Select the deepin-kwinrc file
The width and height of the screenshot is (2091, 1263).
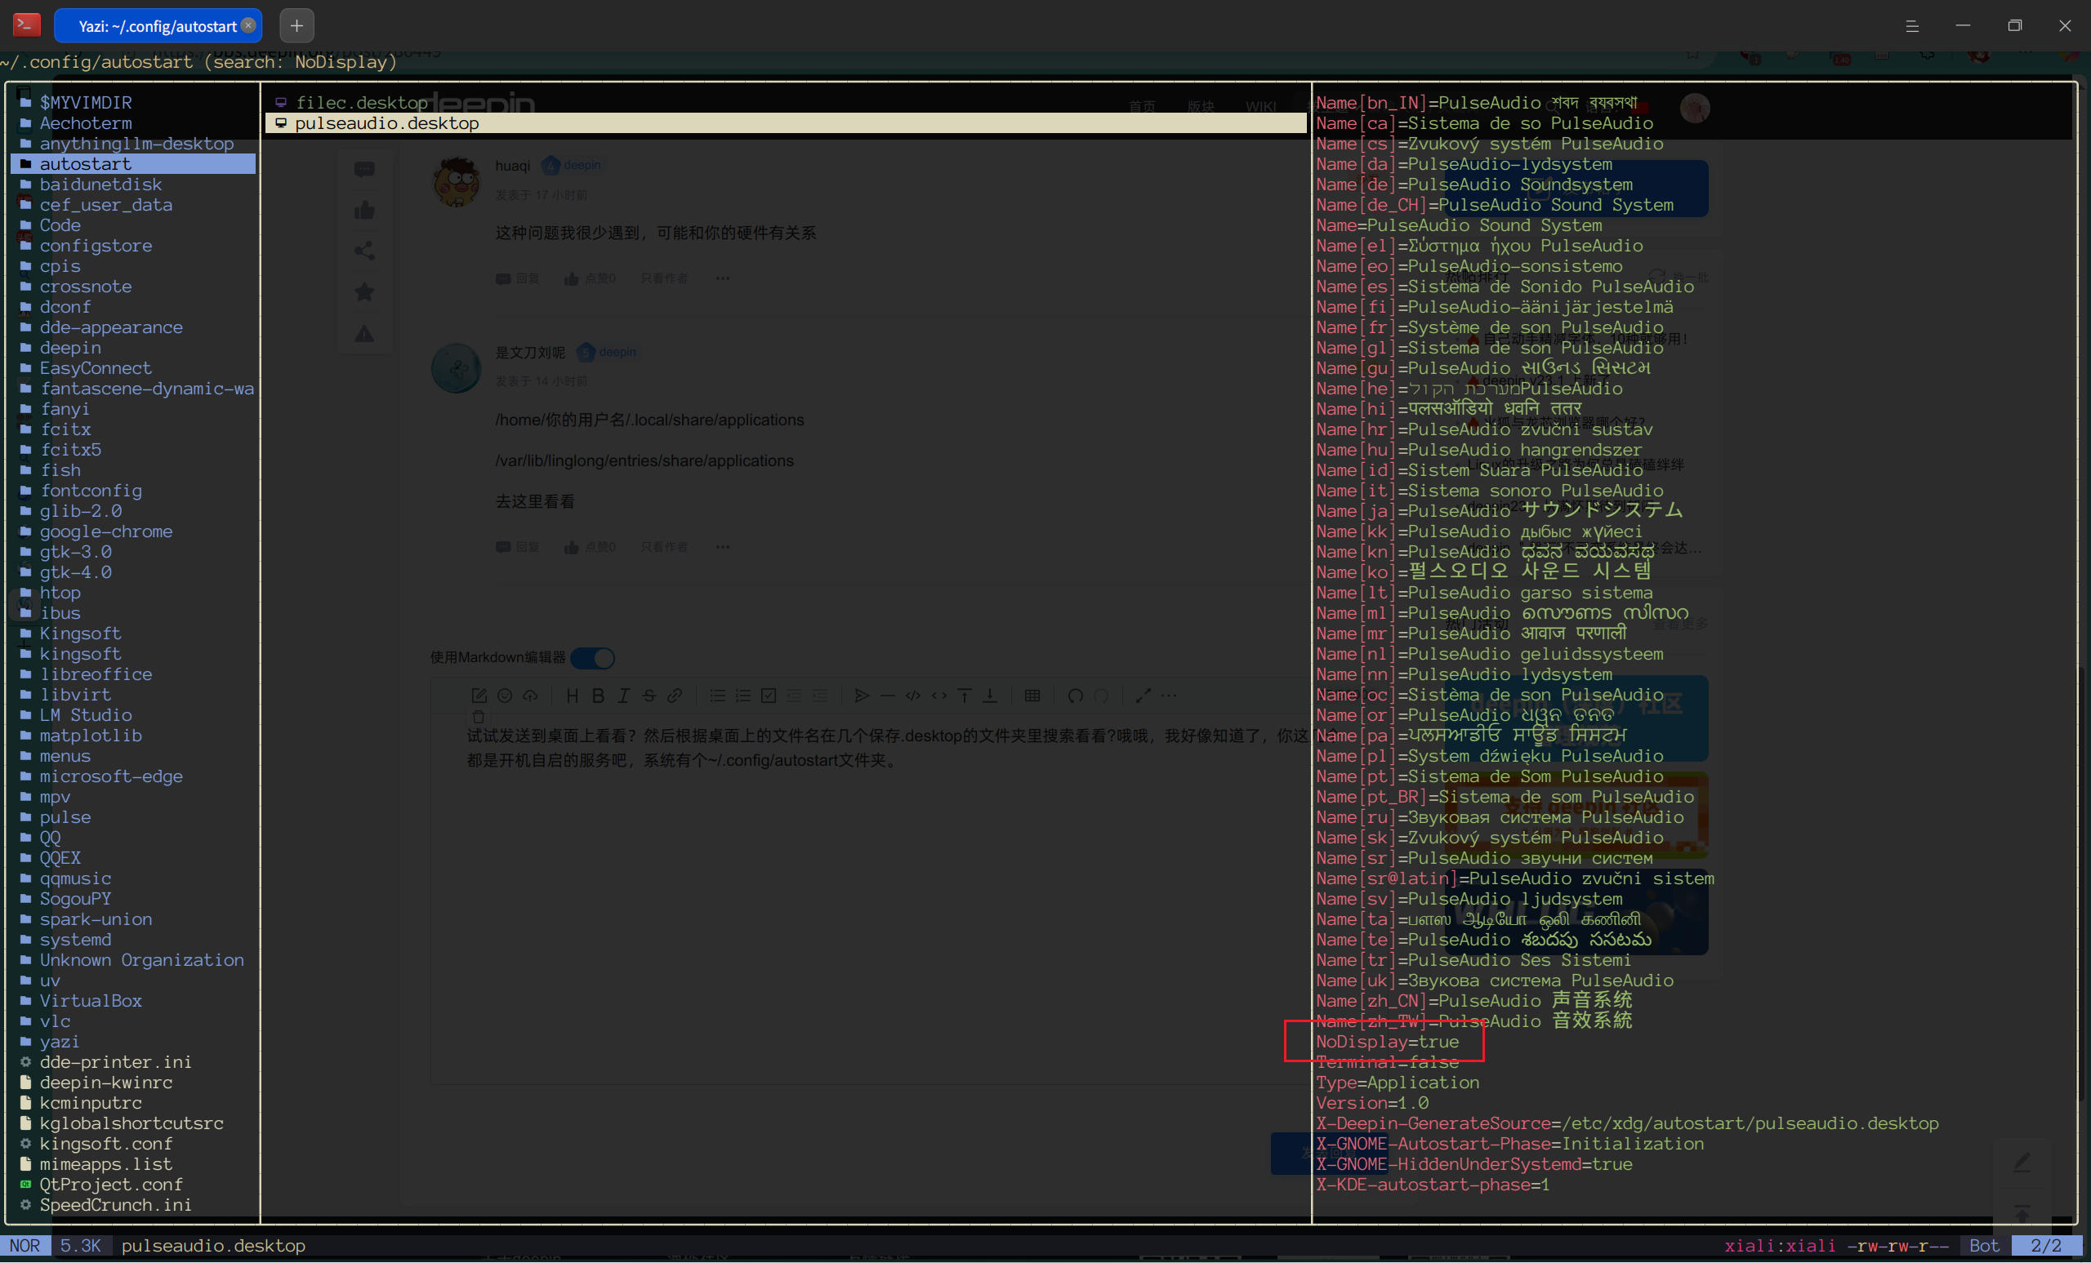[133, 1082]
